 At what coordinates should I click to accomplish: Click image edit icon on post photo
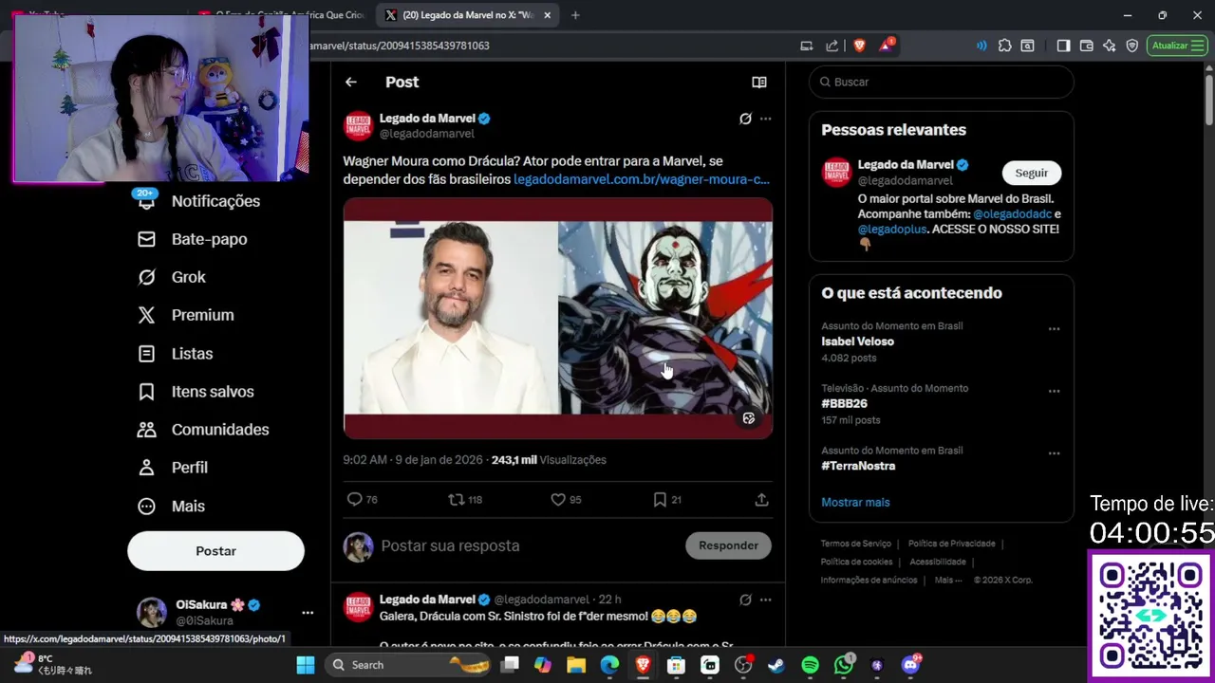tap(749, 418)
